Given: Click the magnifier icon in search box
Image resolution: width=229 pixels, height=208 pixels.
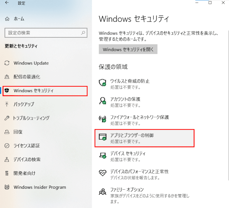Looking at the screenshot, I should coord(83,33).
